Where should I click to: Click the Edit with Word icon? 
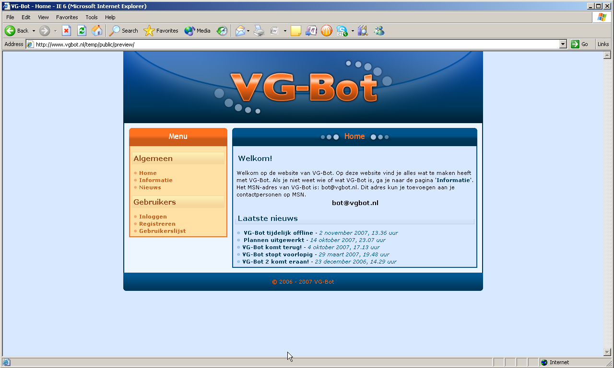[274, 31]
